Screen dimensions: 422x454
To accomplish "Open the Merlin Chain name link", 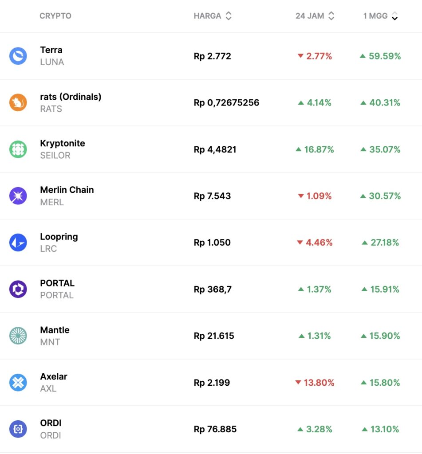I will tap(67, 190).
